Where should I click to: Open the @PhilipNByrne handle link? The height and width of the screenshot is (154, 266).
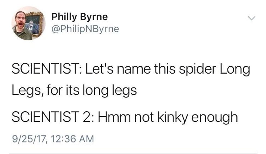[85, 29]
